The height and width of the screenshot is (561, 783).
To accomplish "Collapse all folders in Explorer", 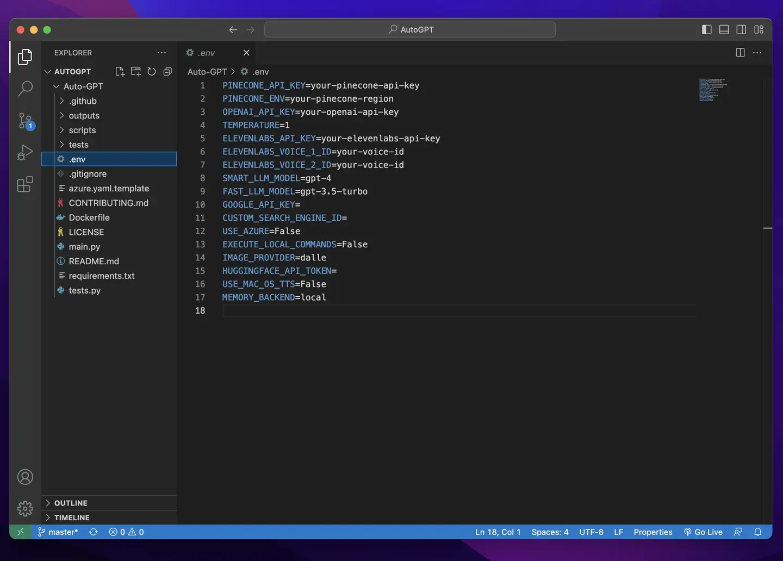I will click(x=167, y=71).
